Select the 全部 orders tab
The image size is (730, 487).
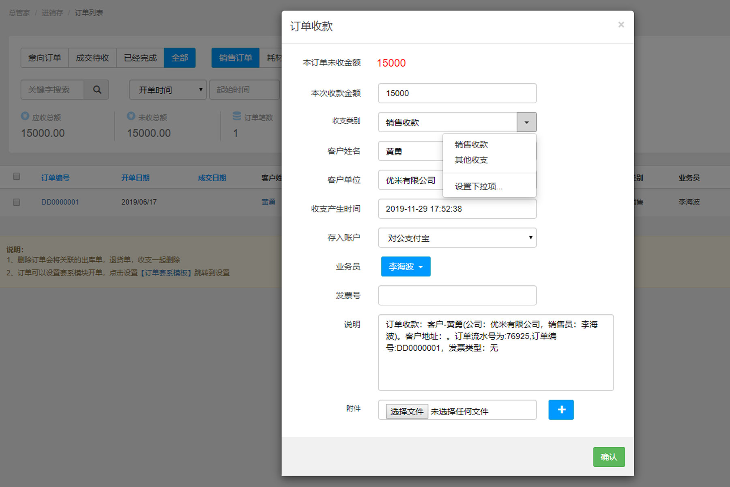(180, 58)
